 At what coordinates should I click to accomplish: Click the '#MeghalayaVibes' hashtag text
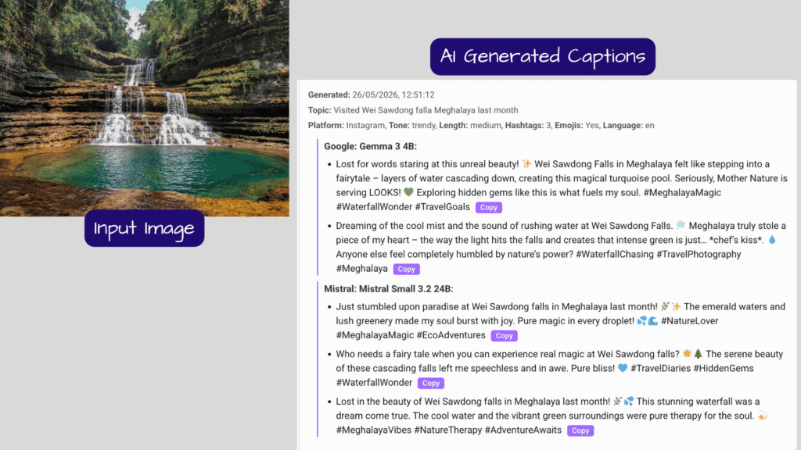click(373, 430)
